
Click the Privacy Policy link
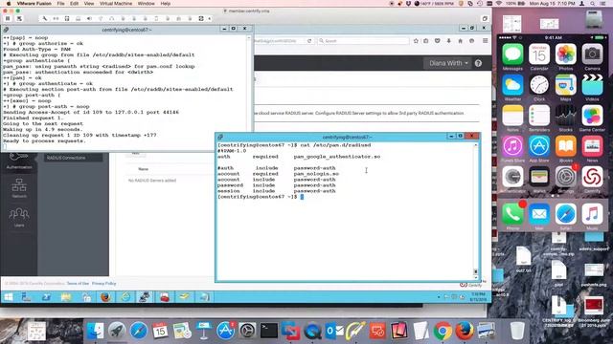tap(104, 283)
